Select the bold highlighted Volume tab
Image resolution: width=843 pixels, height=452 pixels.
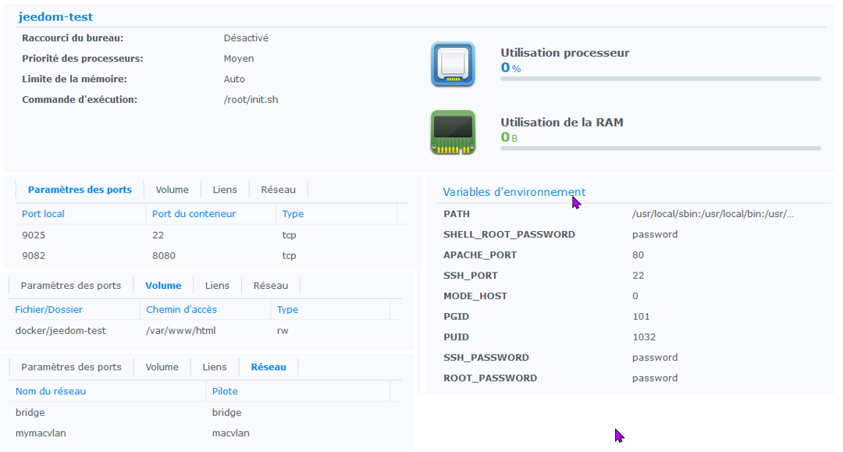click(163, 286)
